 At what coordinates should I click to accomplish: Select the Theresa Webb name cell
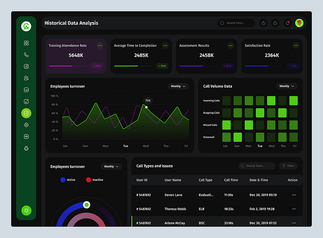pos(175,209)
